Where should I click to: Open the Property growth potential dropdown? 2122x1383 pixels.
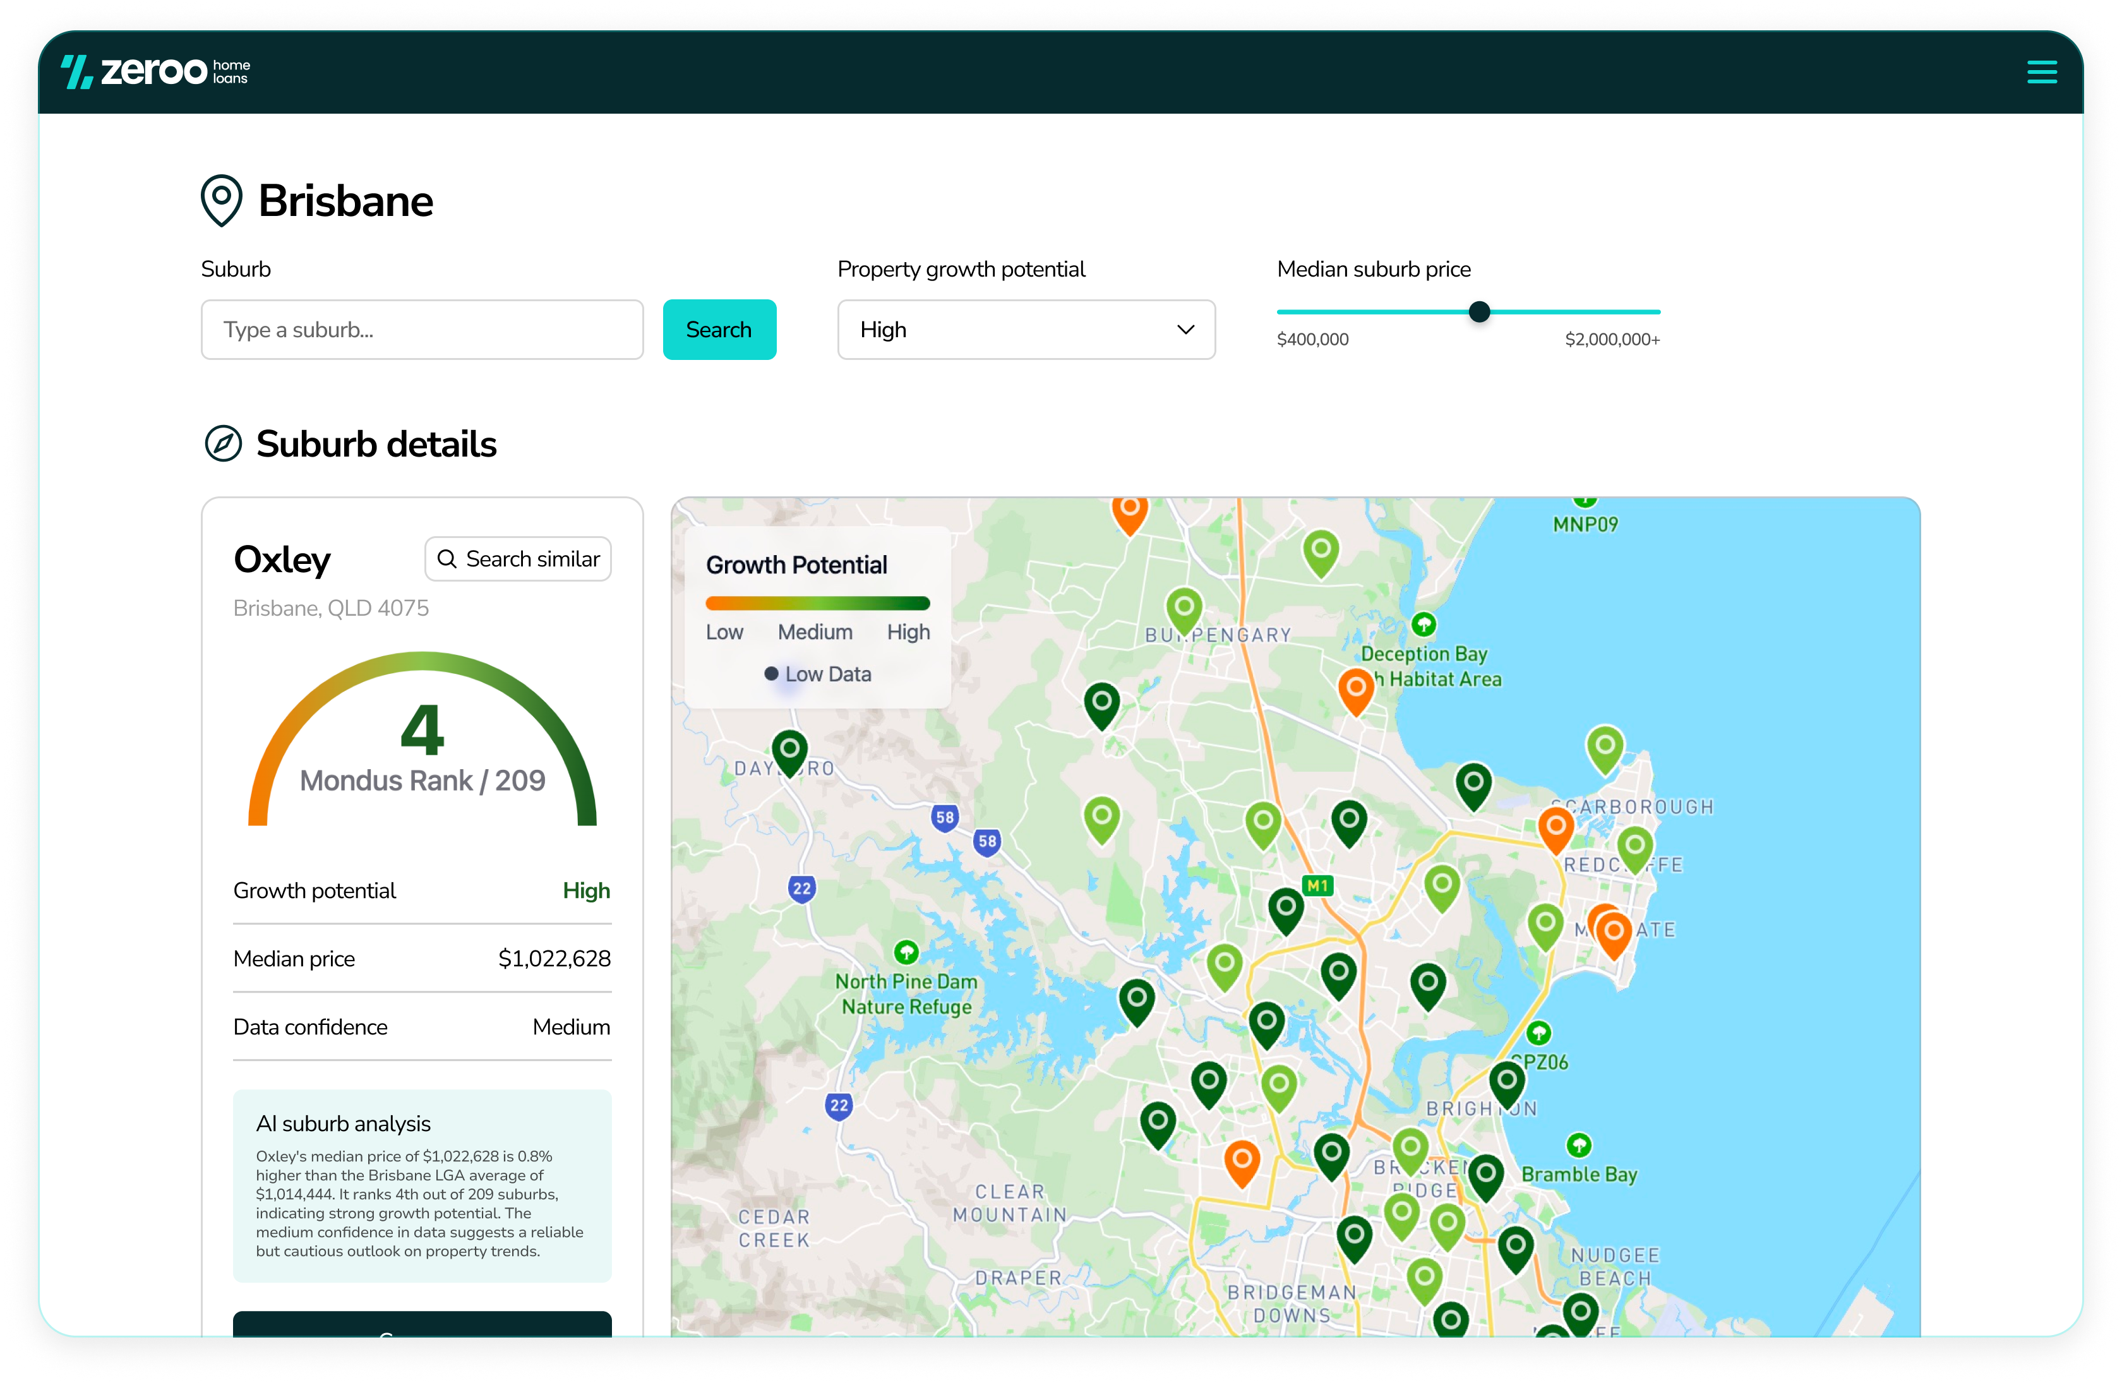(x=1026, y=330)
